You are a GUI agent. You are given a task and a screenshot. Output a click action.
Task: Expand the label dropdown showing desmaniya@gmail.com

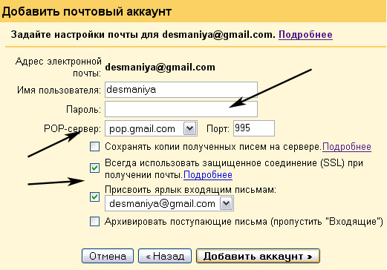pos(169,203)
